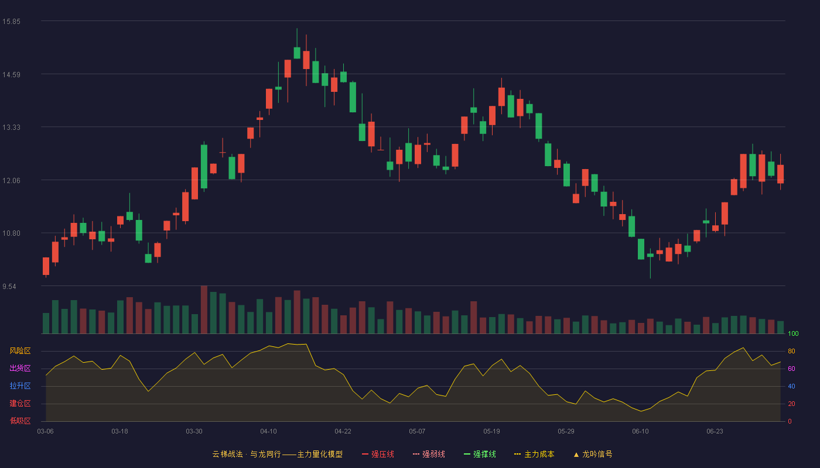Toggle the 强压线 legend item
This screenshot has height=468, width=820.
(x=378, y=454)
